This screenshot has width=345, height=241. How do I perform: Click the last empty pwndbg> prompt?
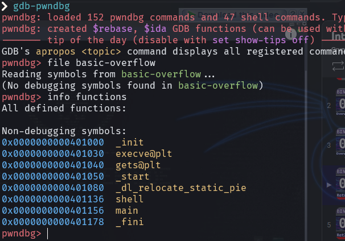(x=22, y=233)
